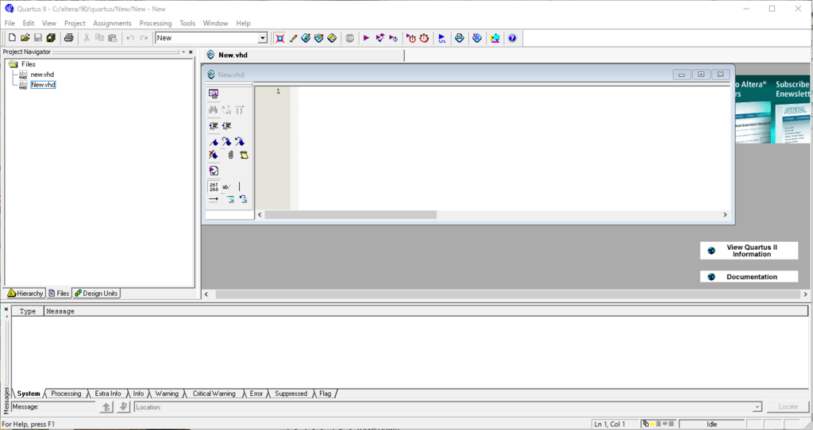This screenshot has width=813, height=430.
Task: Click the Increase Indent icon in editor
Action: coord(213,126)
